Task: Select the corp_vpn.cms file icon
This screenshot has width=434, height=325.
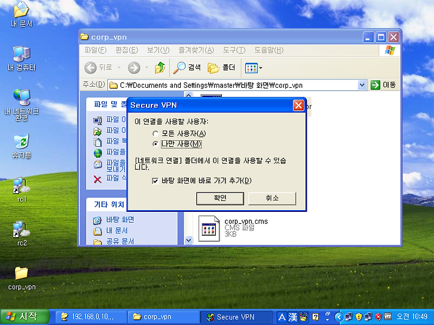Action: coord(209,229)
